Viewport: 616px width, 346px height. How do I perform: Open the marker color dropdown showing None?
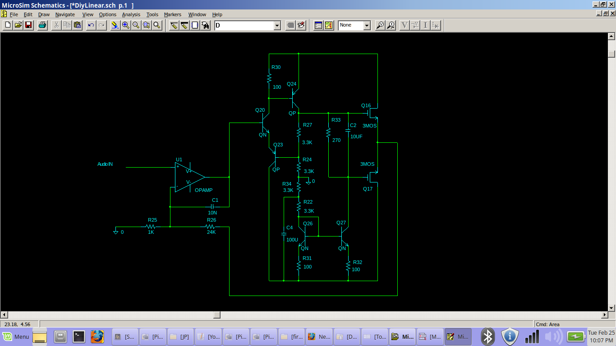pyautogui.click(x=367, y=26)
